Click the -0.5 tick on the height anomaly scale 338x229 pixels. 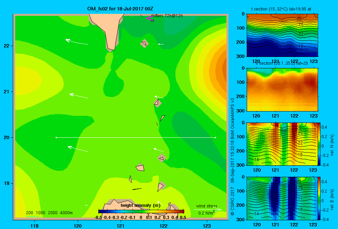click(98, 218)
